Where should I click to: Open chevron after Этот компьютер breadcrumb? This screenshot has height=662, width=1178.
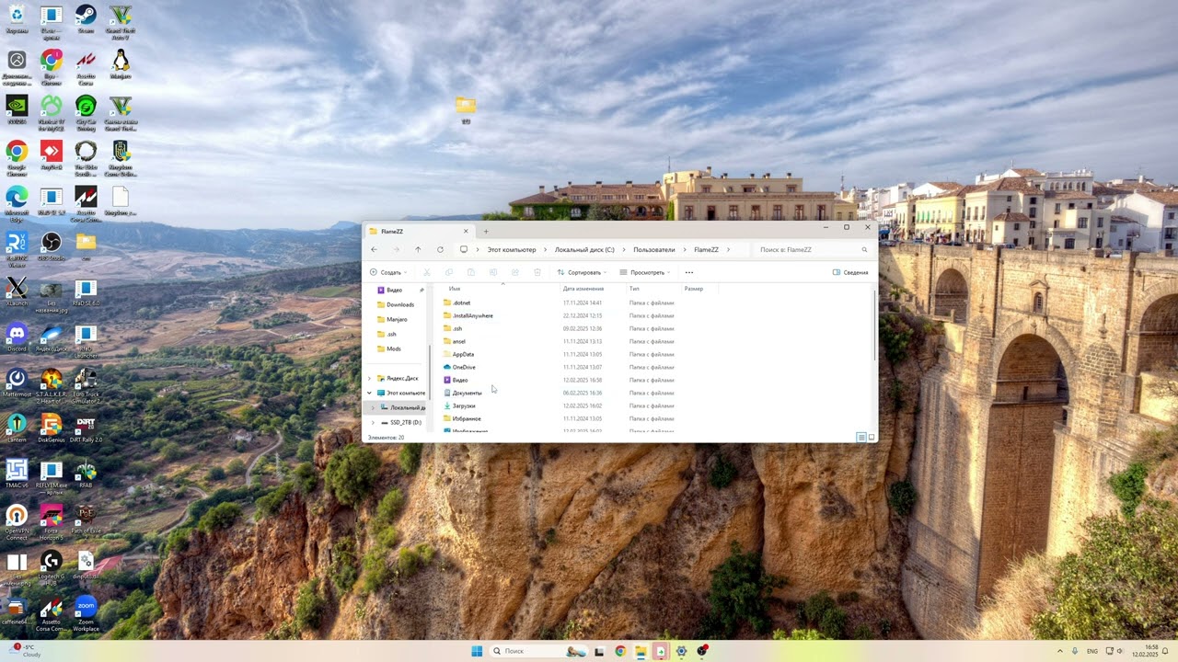click(x=546, y=249)
